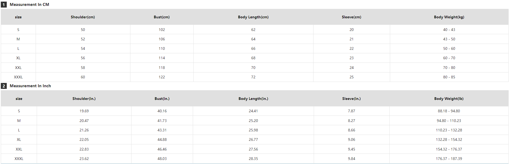Select the Body Length(cm) column header
This screenshot has height=164, width=510.
coord(253,17)
